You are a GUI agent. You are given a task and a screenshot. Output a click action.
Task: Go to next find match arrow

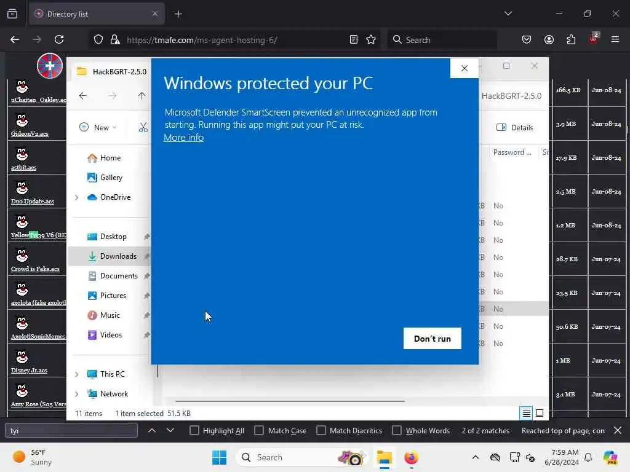(x=170, y=430)
